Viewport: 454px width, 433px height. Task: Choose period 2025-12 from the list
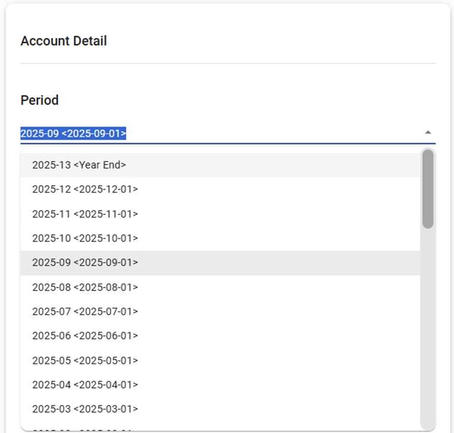coord(85,189)
